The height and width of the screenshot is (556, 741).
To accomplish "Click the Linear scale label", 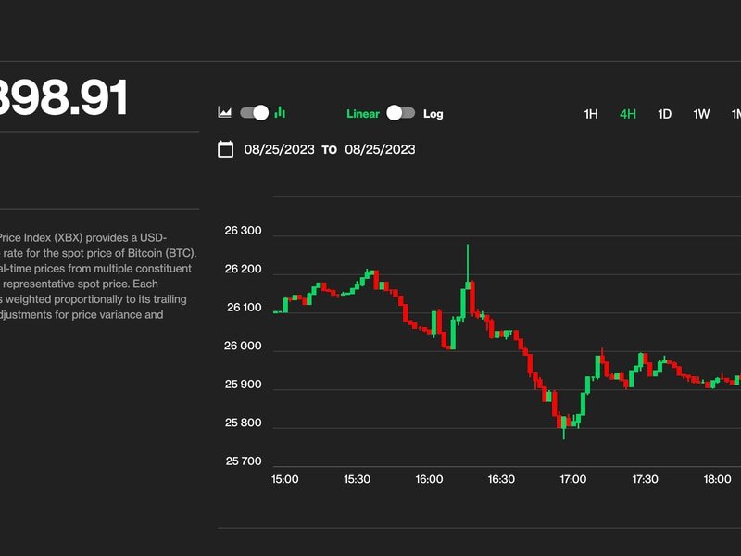I will pos(365,113).
